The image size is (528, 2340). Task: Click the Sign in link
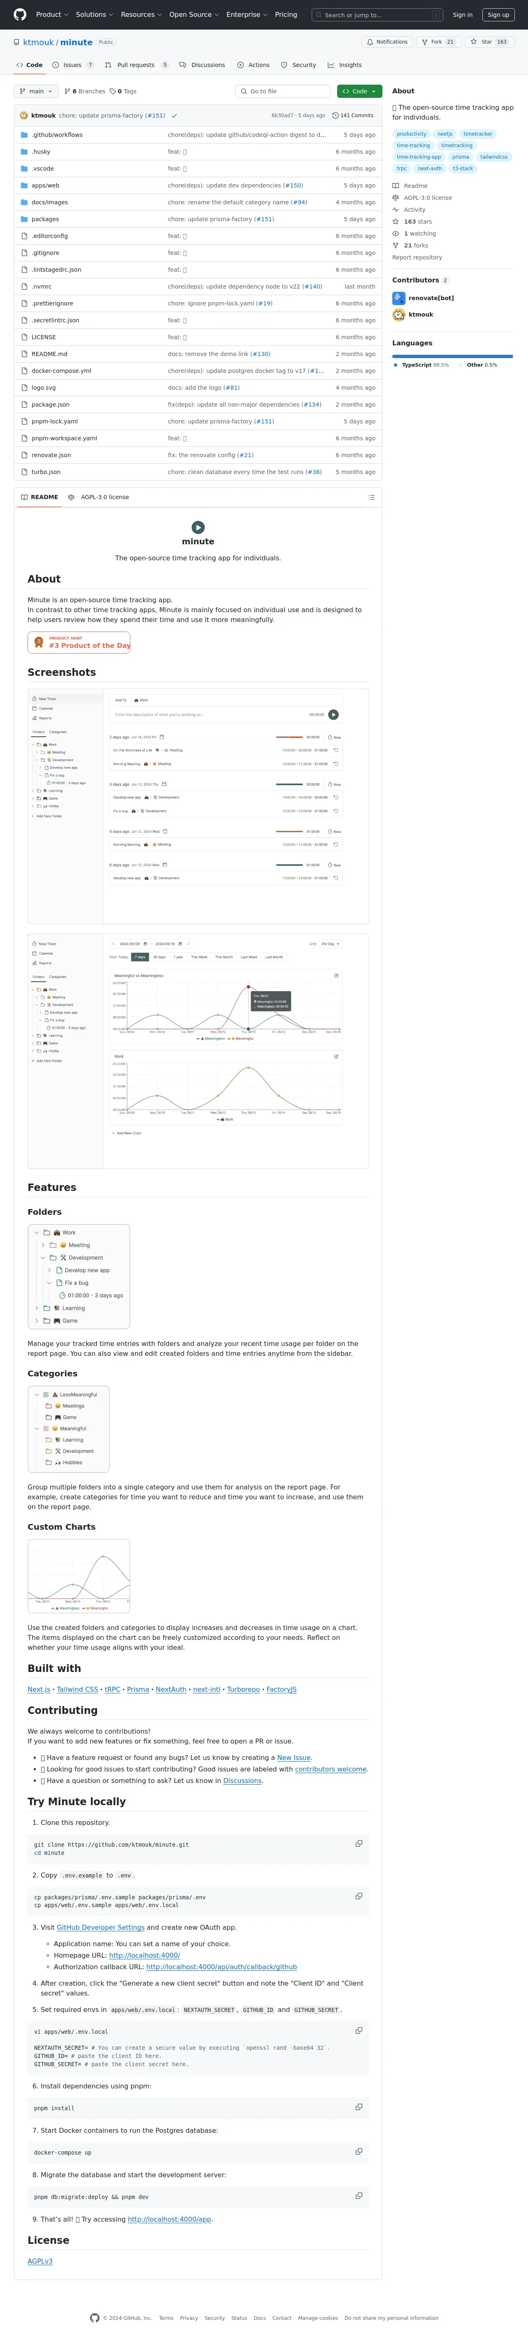[x=463, y=14]
